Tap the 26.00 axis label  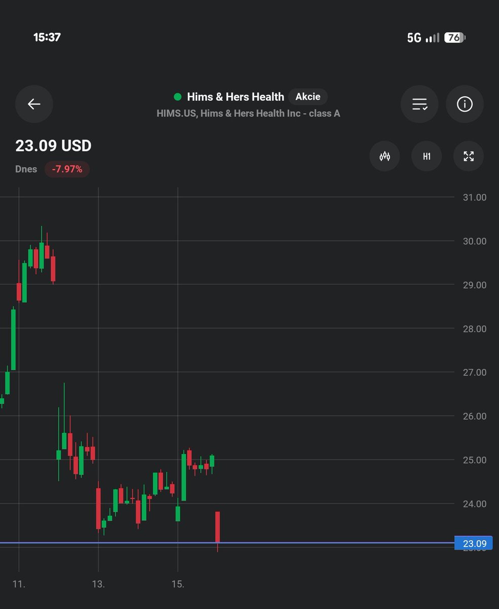(474, 416)
